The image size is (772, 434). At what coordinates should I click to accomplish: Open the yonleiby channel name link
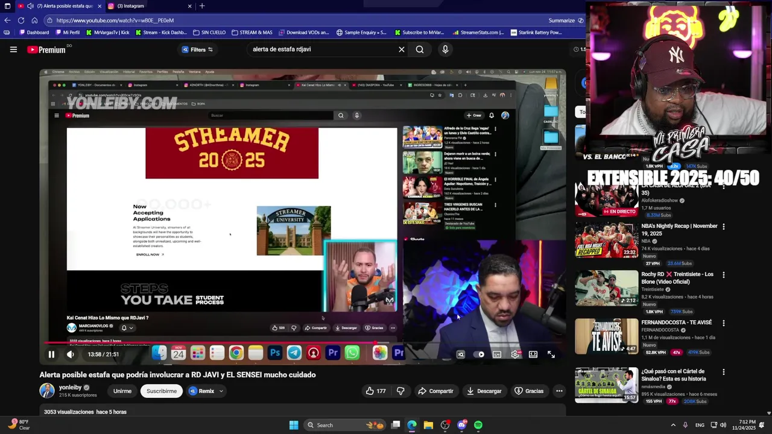(70, 388)
